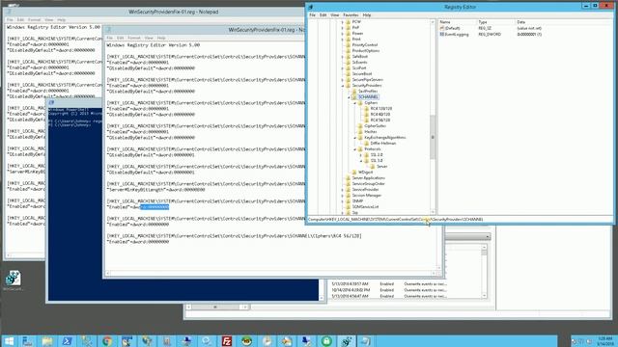Image resolution: width=618 pixels, height=347 pixels.
Task: Collapse the SecurityProviders key
Action: tap(343, 86)
